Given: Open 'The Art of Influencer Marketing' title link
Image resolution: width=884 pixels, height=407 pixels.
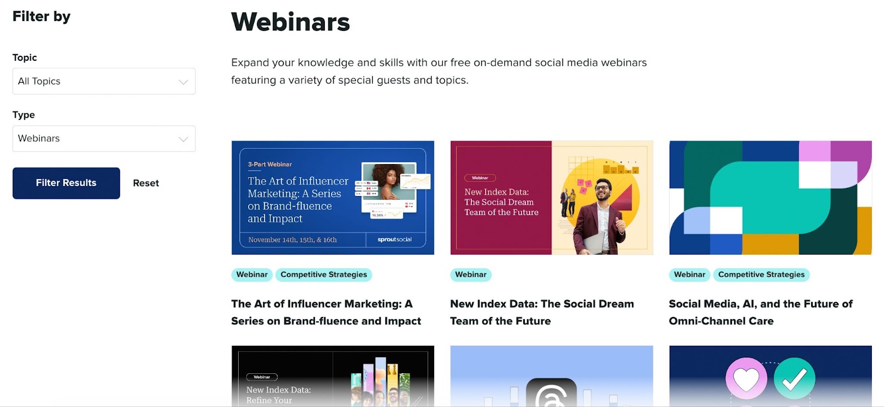Looking at the screenshot, I should tap(326, 312).
